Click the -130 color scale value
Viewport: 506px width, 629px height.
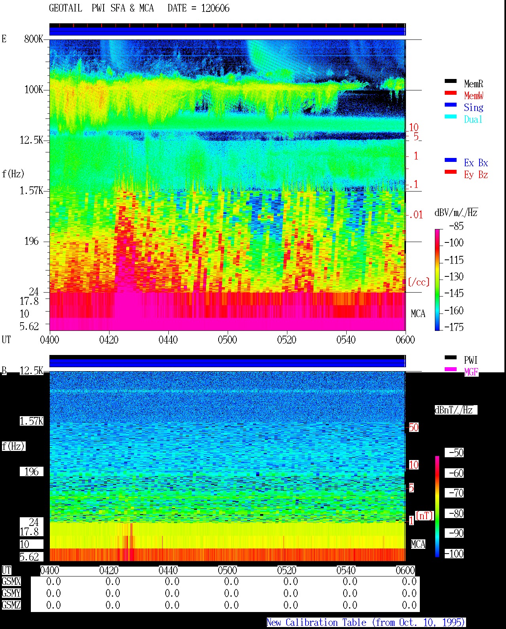[x=454, y=276]
